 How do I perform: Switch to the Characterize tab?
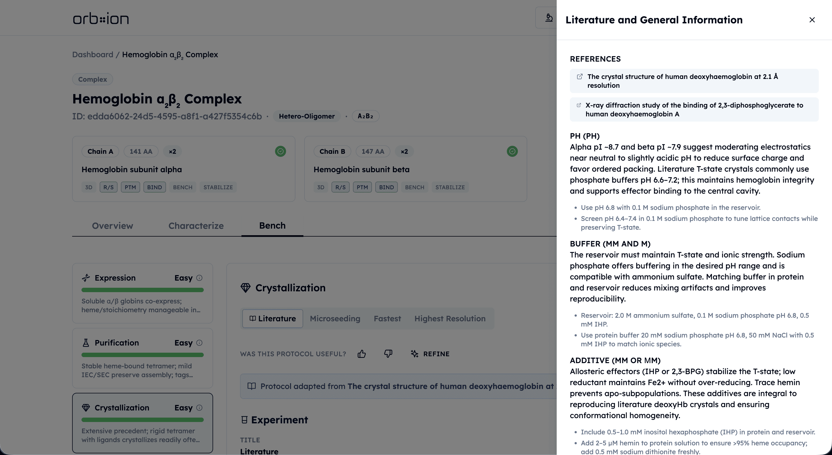(x=196, y=226)
